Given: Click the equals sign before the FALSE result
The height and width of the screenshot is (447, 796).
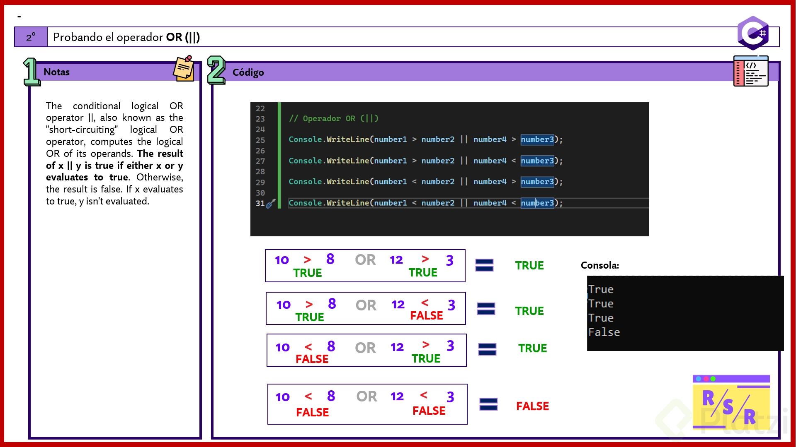Looking at the screenshot, I should 488,404.
